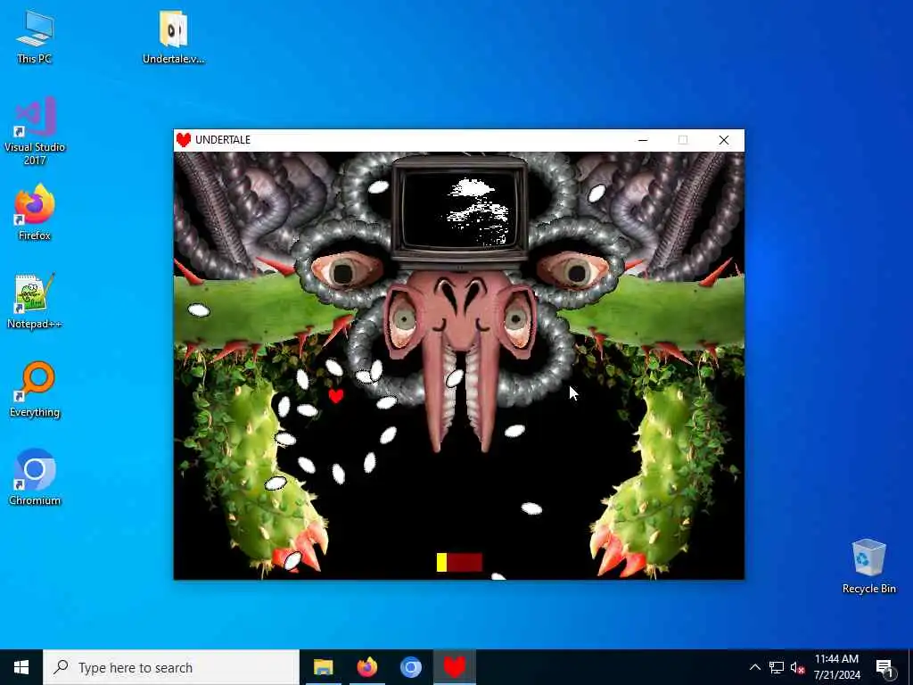Close the UNDERTALE window
This screenshot has width=913, height=685.
pyautogui.click(x=724, y=140)
